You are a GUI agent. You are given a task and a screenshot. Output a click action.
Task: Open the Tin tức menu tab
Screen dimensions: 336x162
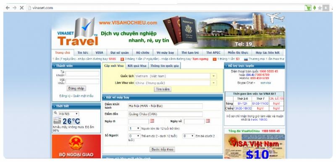coord(83,52)
